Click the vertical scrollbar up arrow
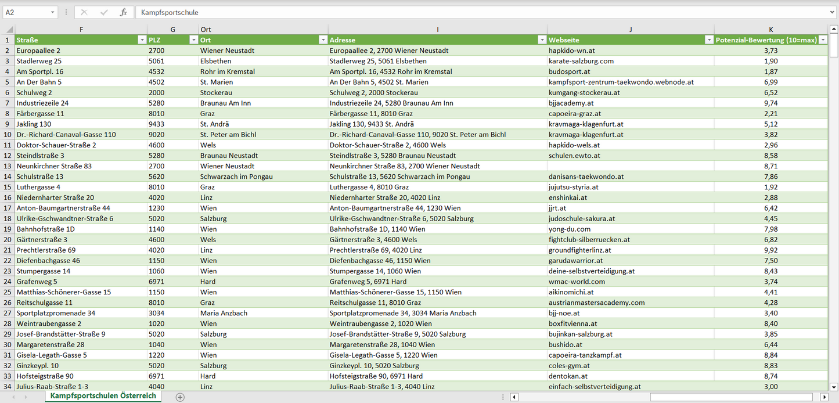 pos(834,29)
